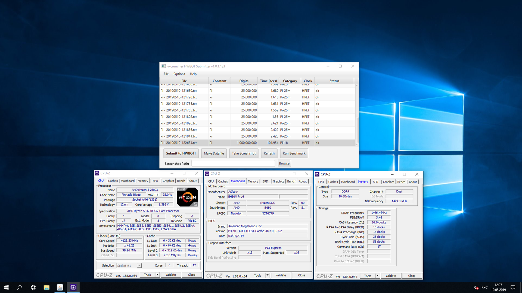Image resolution: width=522 pixels, height=293 pixels.
Task: Click scrollbar down arrow in results list
Action: 357,145
